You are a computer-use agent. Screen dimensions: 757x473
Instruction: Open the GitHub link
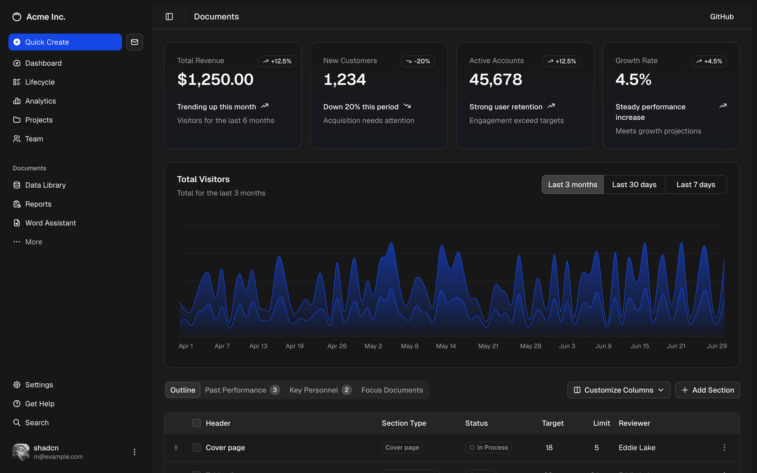point(721,17)
